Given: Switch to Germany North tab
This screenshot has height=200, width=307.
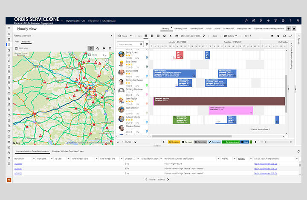Looking at the screenshot, I should pos(197,29).
